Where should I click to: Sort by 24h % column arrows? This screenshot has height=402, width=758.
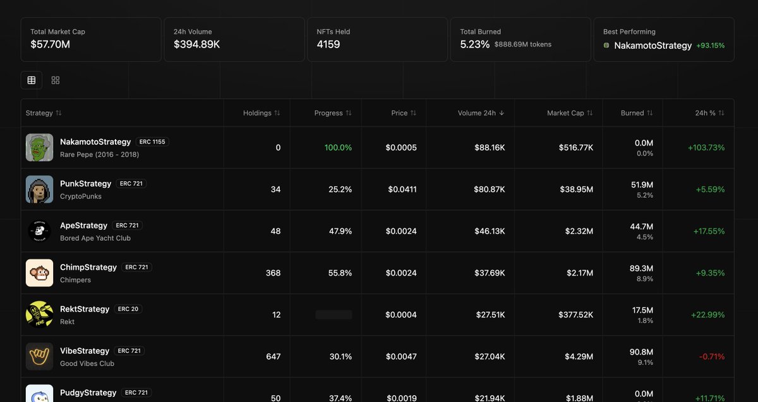tap(721, 113)
